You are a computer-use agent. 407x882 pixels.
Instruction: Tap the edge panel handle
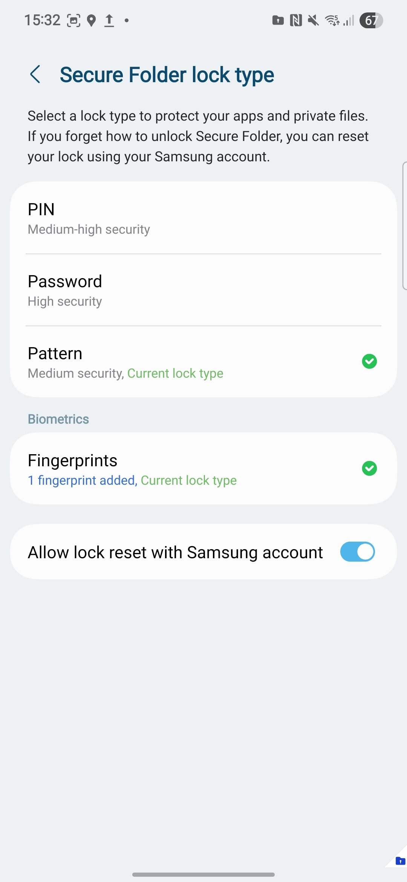404,226
